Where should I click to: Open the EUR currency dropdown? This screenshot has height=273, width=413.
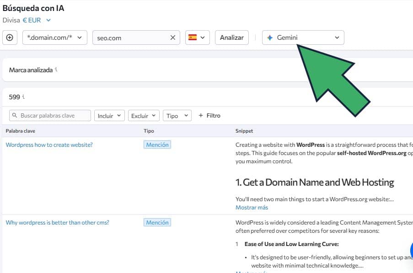pyautogui.click(x=32, y=20)
